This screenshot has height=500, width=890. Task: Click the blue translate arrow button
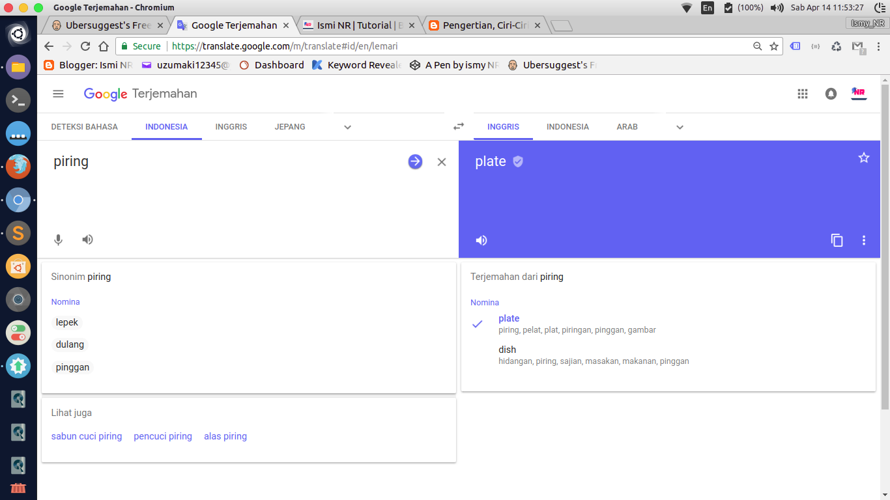tap(415, 161)
